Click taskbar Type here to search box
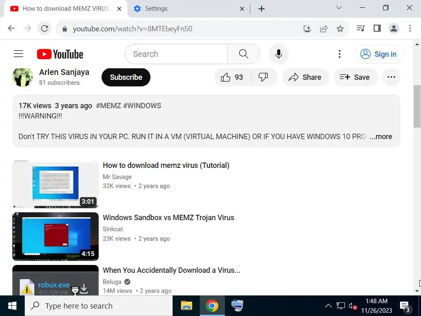 [x=99, y=306]
